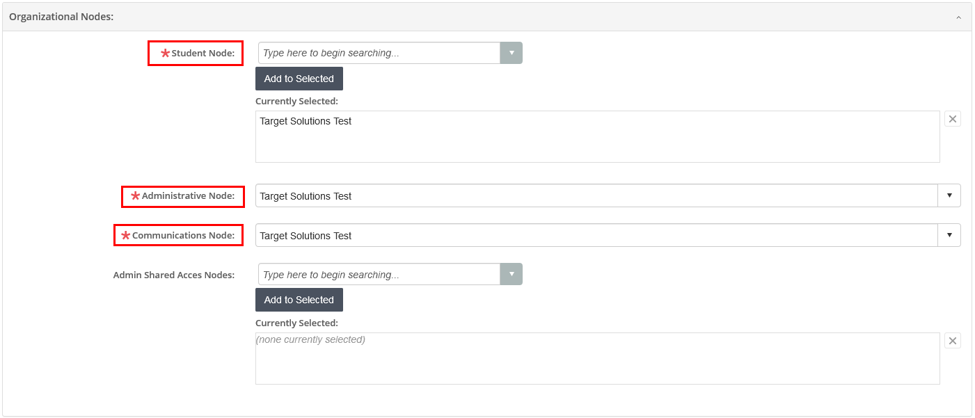The width and height of the screenshot is (975, 418).
Task: Click the Communications Node dropdown arrow
Action: pyautogui.click(x=949, y=235)
